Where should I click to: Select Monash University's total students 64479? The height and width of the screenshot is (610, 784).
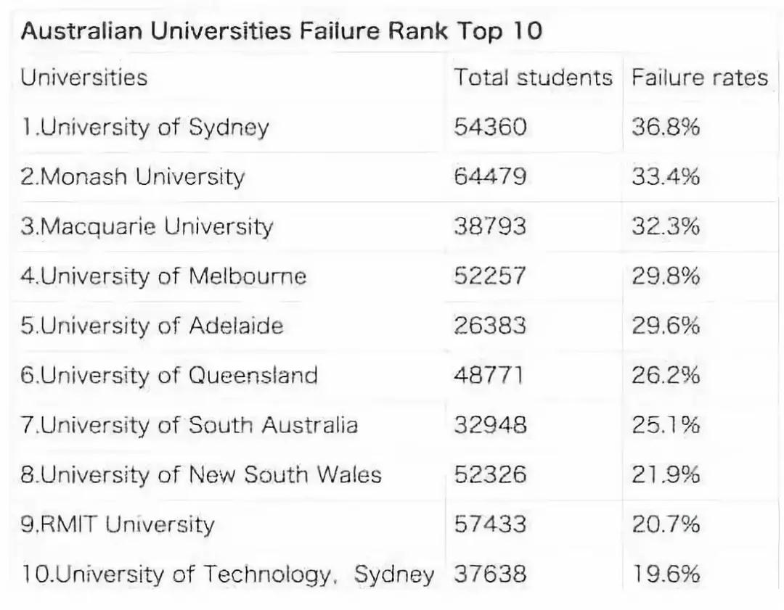pos(490,176)
